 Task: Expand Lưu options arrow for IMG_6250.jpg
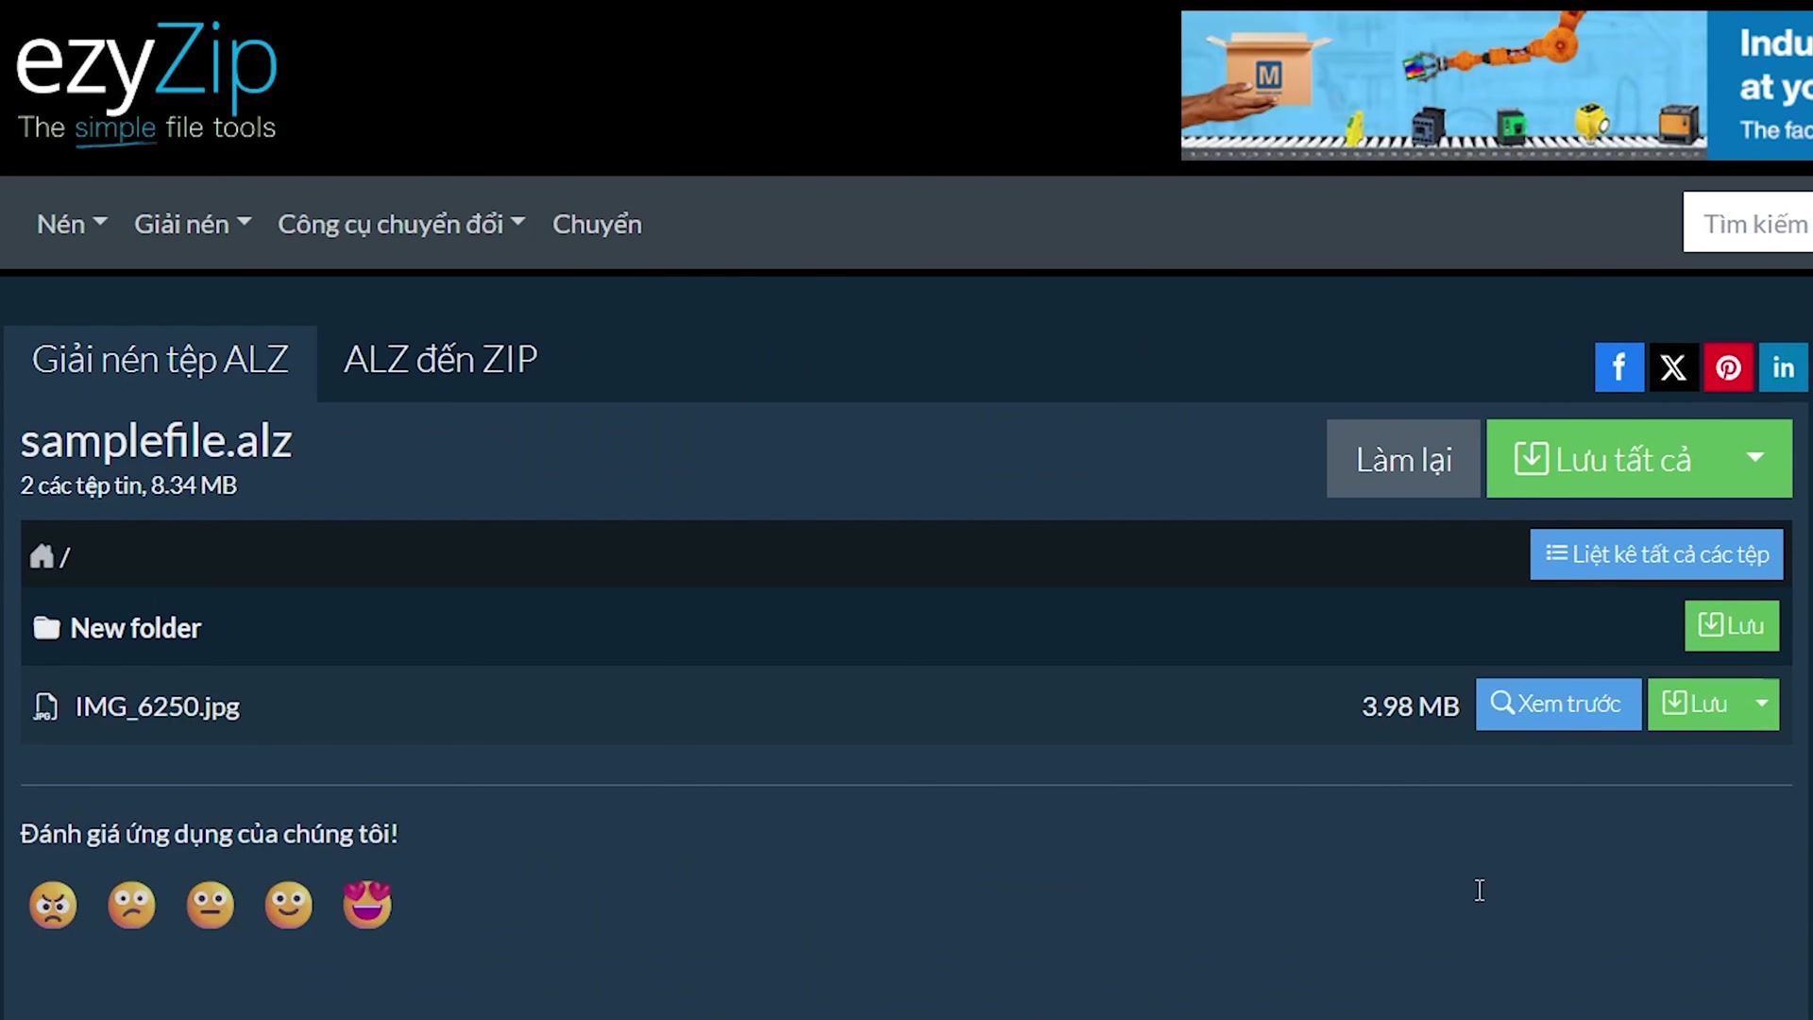(1762, 704)
